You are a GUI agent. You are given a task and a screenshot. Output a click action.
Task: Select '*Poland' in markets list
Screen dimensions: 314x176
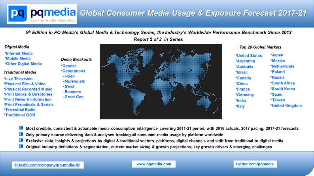pyautogui.click(x=277, y=72)
